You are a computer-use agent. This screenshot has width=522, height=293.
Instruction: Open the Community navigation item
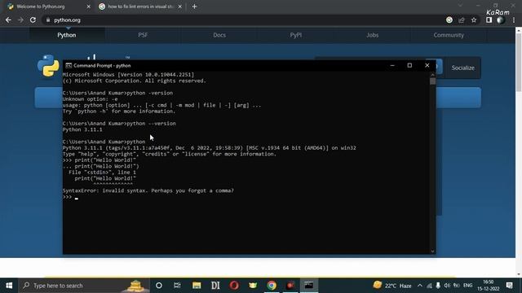(x=449, y=35)
